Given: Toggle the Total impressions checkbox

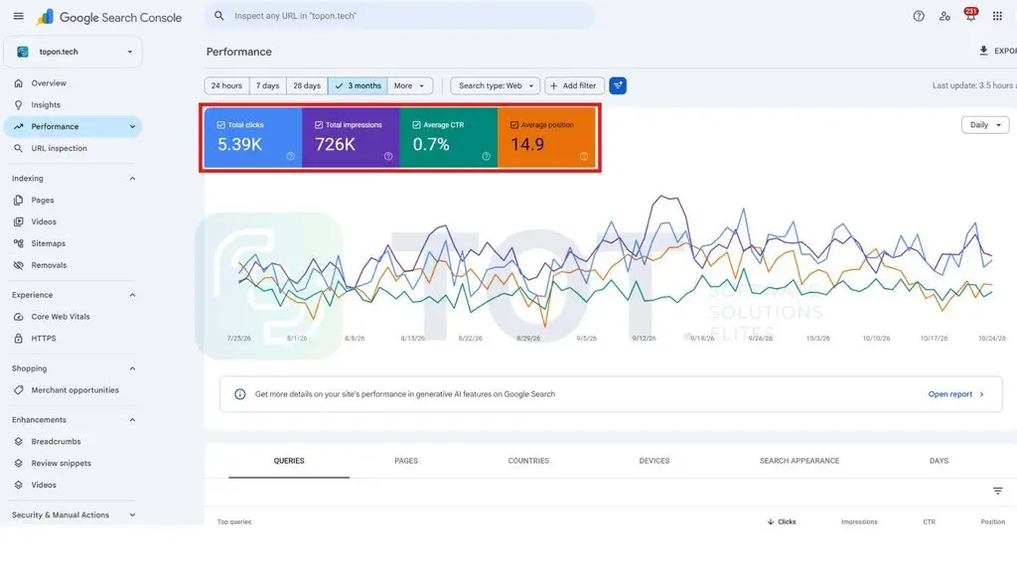Looking at the screenshot, I should (x=319, y=124).
